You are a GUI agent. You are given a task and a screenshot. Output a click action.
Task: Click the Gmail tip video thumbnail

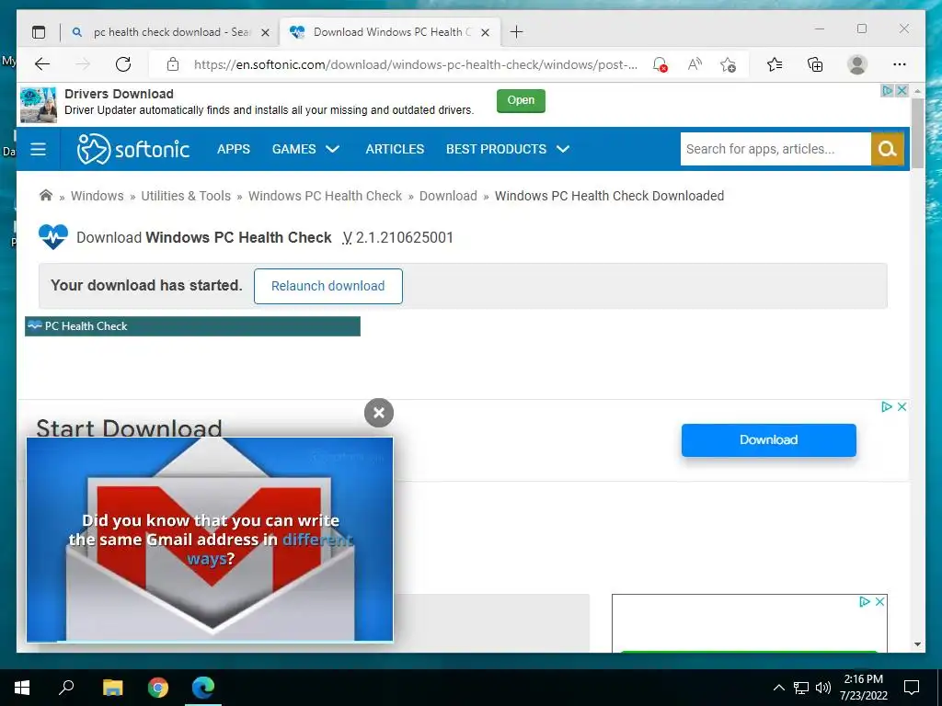click(210, 539)
